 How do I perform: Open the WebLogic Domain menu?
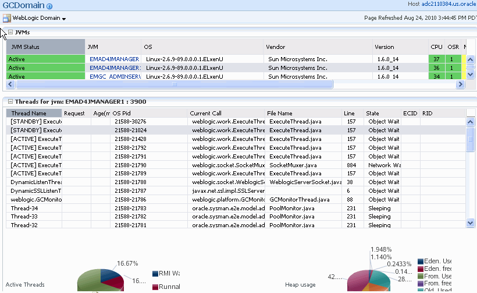point(39,18)
